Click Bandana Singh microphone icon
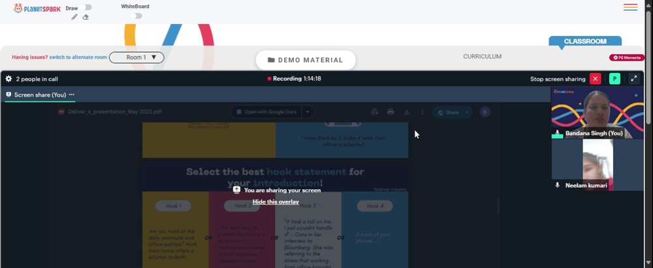 click(557, 133)
